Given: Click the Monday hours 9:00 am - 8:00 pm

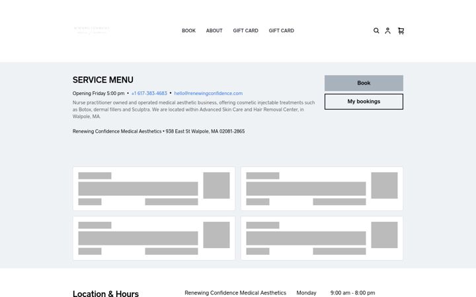Looking at the screenshot, I should coord(352,293).
